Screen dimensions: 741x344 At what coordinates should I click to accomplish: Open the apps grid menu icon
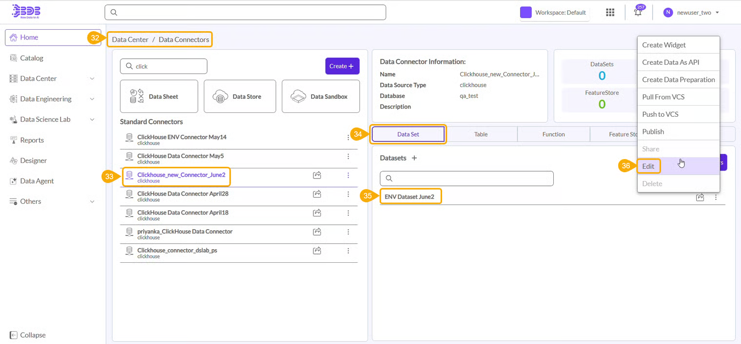coord(610,13)
